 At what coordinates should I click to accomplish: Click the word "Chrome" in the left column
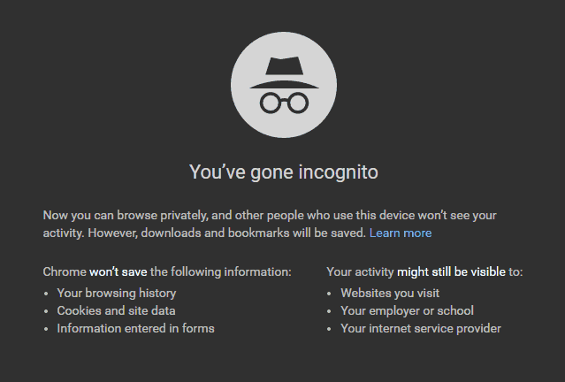pos(64,271)
